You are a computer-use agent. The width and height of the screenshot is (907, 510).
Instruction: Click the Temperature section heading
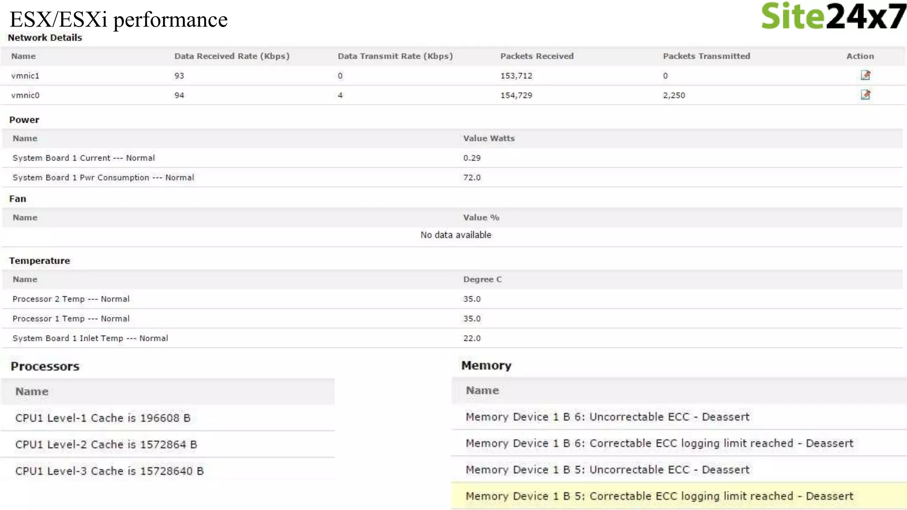(x=39, y=261)
